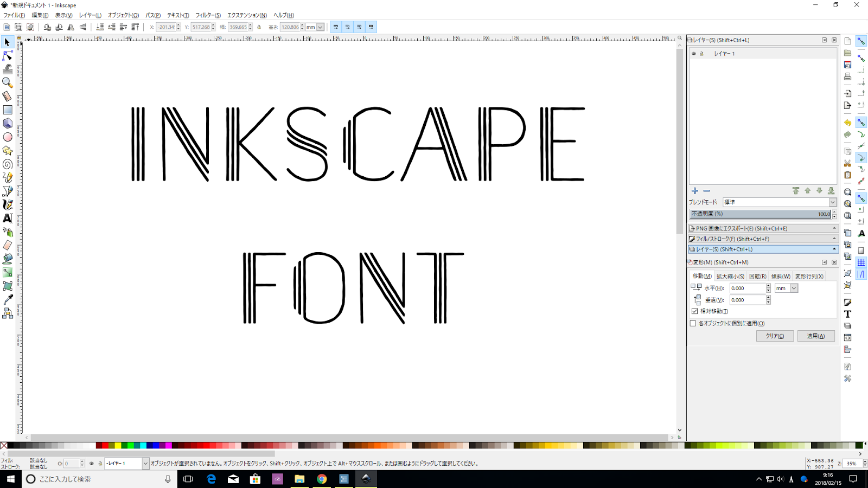Screen dimensions: 868x488
Task: Delete current layer with minus icon
Action: point(706,191)
